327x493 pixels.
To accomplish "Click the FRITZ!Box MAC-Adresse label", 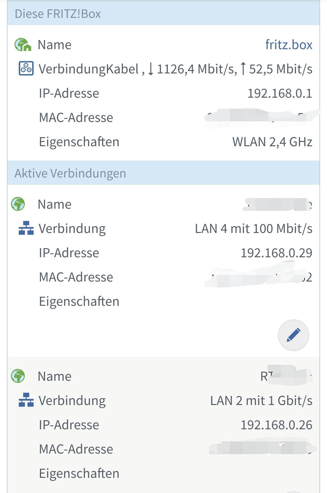I will coord(76,118).
